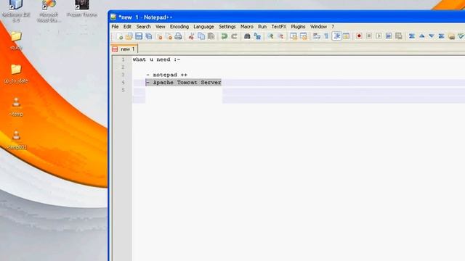This screenshot has height=261, width=465.
Task: Select the 'new 1' document tab
Action: 124,49
